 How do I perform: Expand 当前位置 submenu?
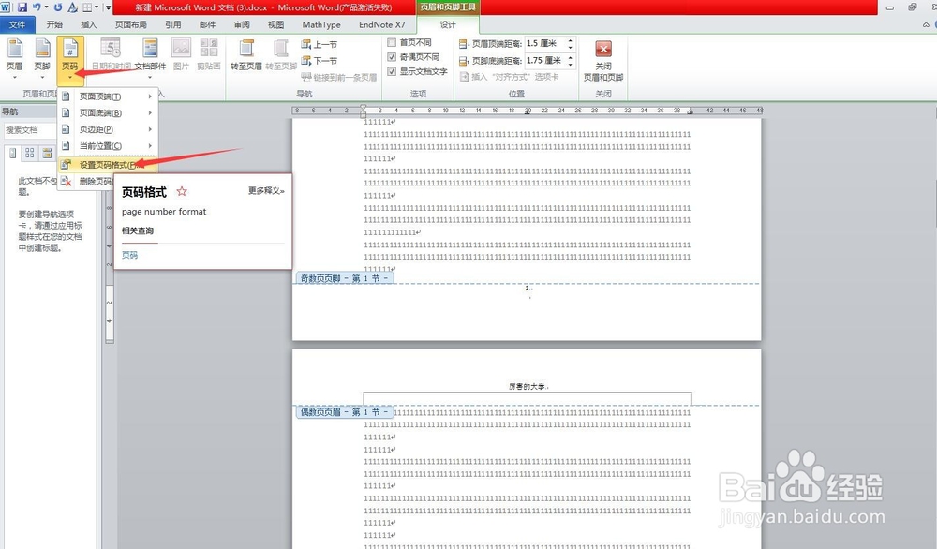[x=108, y=146]
